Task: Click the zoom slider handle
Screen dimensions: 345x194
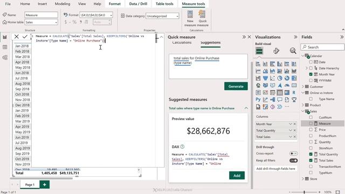Action: pos(304,192)
